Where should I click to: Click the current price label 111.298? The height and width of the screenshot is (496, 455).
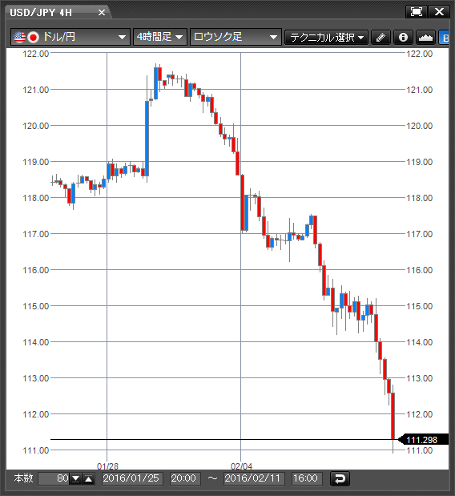[422, 440]
